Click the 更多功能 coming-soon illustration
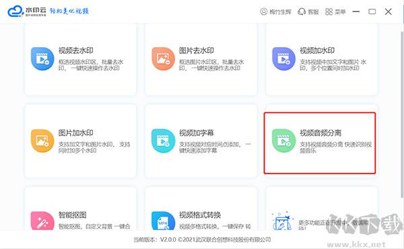Screen dimensions: 404x249 282,221
